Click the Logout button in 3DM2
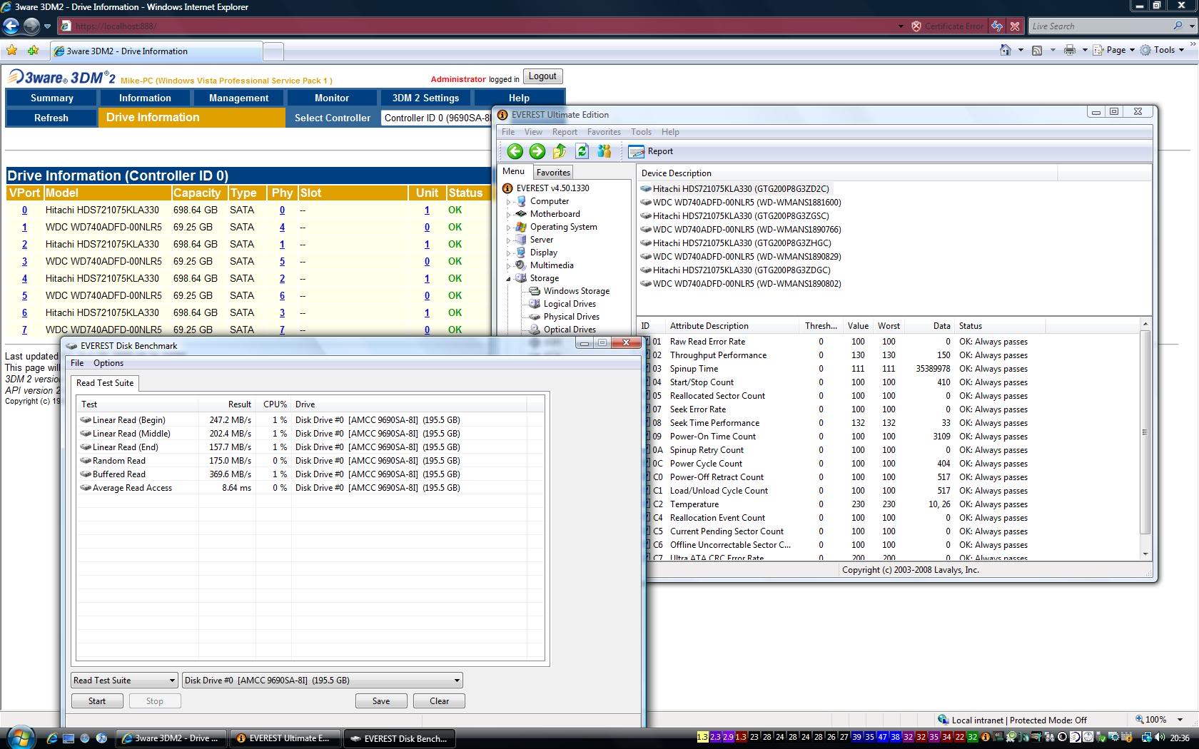 click(542, 76)
